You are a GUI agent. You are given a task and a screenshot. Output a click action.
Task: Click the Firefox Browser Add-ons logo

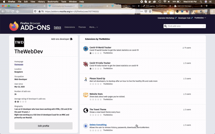30,26
